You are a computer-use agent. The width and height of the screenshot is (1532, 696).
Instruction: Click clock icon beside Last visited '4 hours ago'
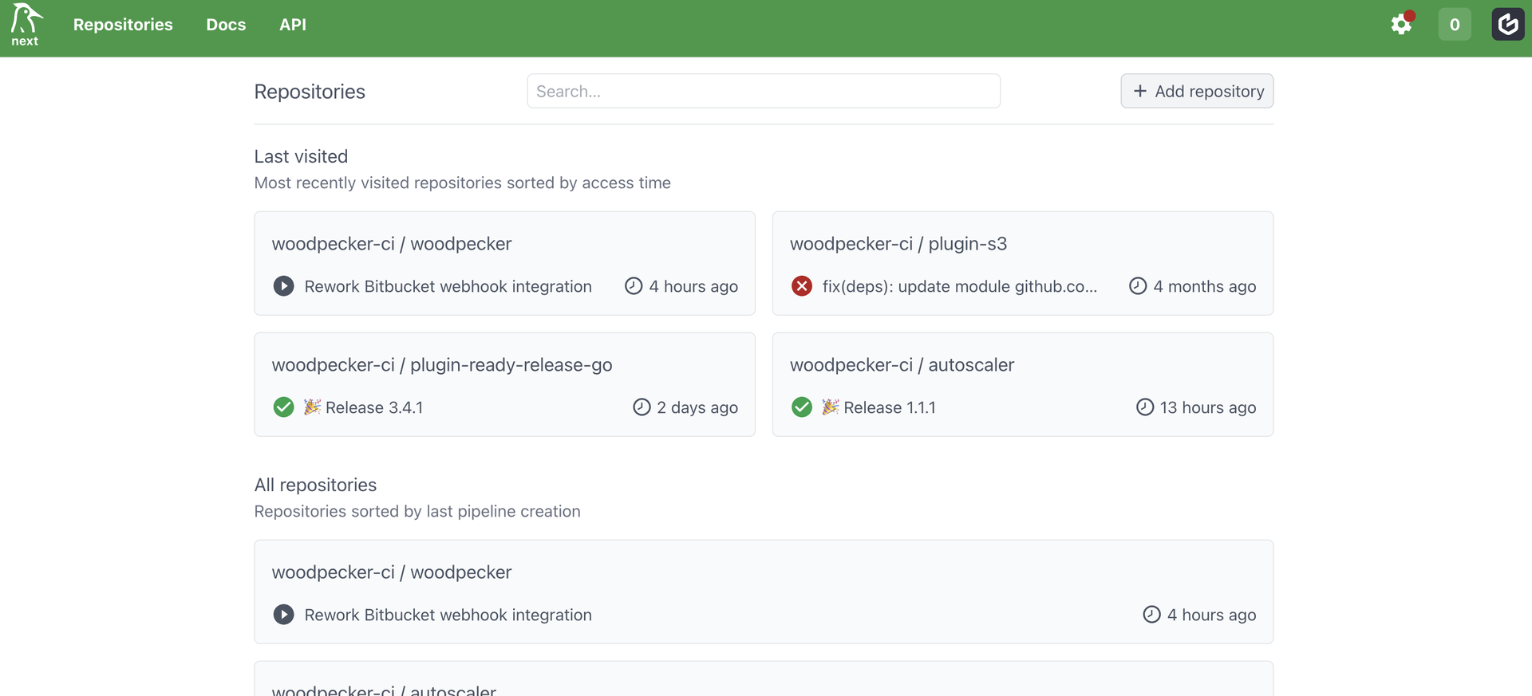(x=634, y=286)
